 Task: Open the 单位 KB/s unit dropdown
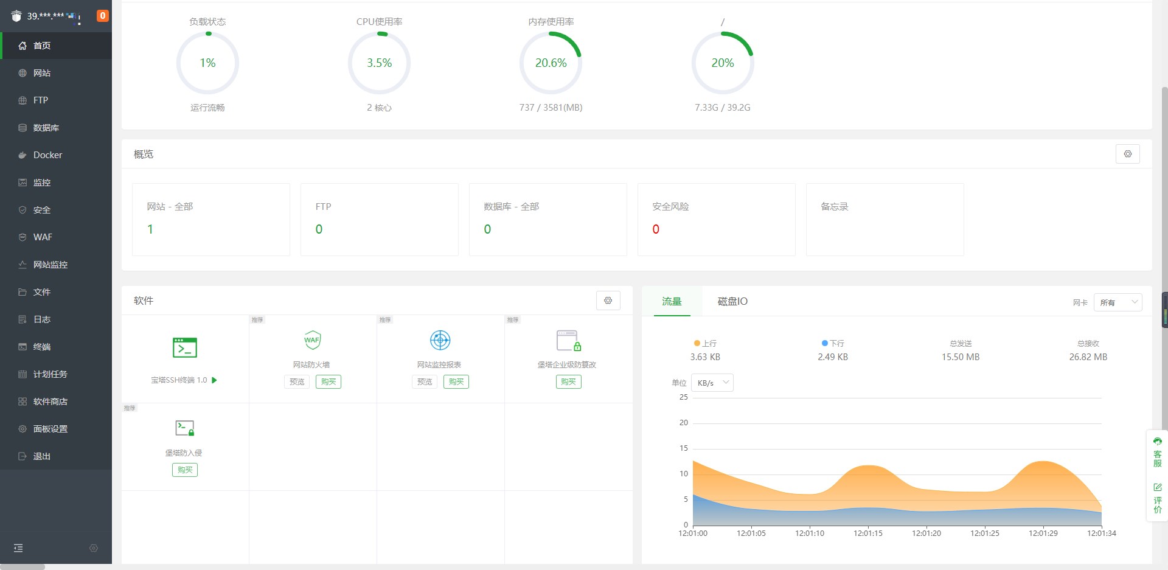(x=713, y=383)
